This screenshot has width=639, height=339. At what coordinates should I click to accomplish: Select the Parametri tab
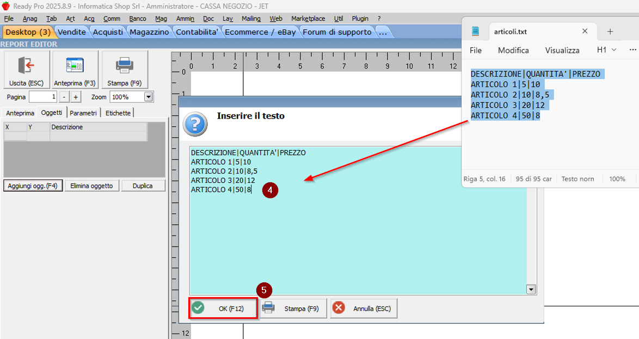pos(83,113)
